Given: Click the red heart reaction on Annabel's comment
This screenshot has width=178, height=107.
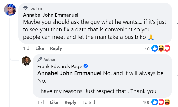Looking at the screenshot, I should point(167,48).
